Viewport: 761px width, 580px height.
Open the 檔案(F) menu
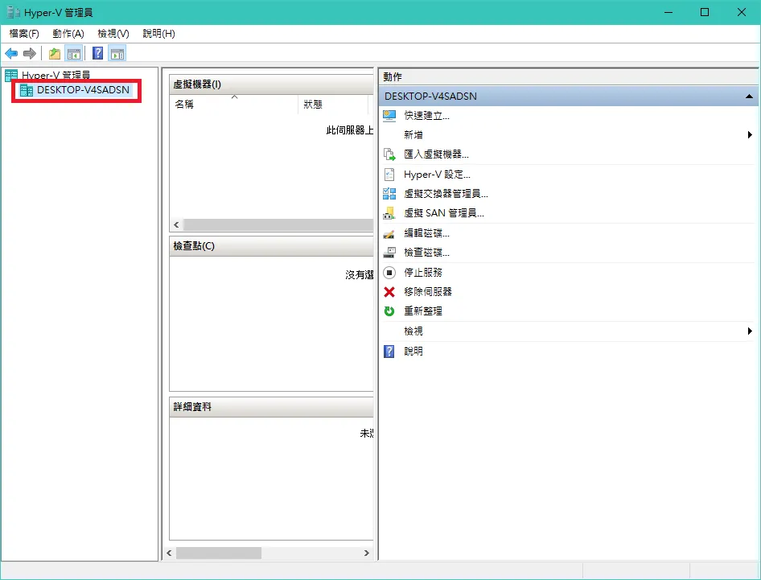[24, 34]
